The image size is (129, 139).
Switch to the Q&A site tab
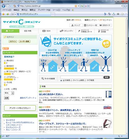pos(48,31)
